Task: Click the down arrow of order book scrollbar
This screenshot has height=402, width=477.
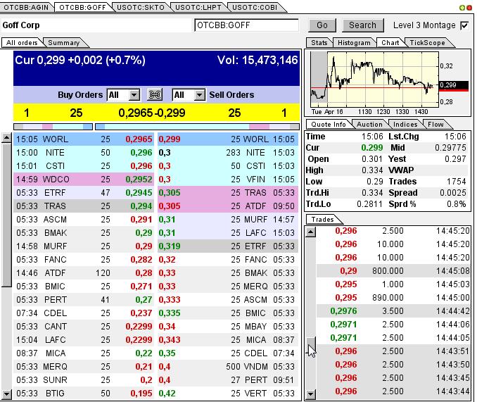Action: click(6, 394)
